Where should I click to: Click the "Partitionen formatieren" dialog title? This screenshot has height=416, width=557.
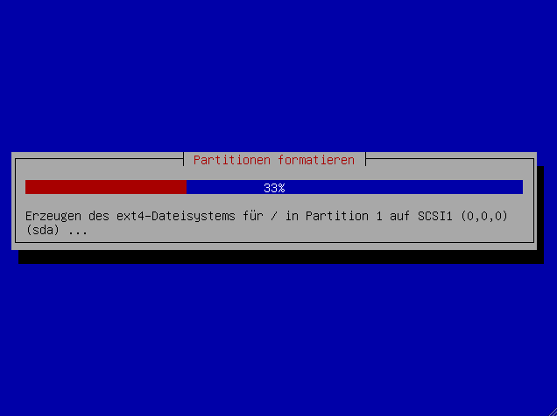coord(274,160)
